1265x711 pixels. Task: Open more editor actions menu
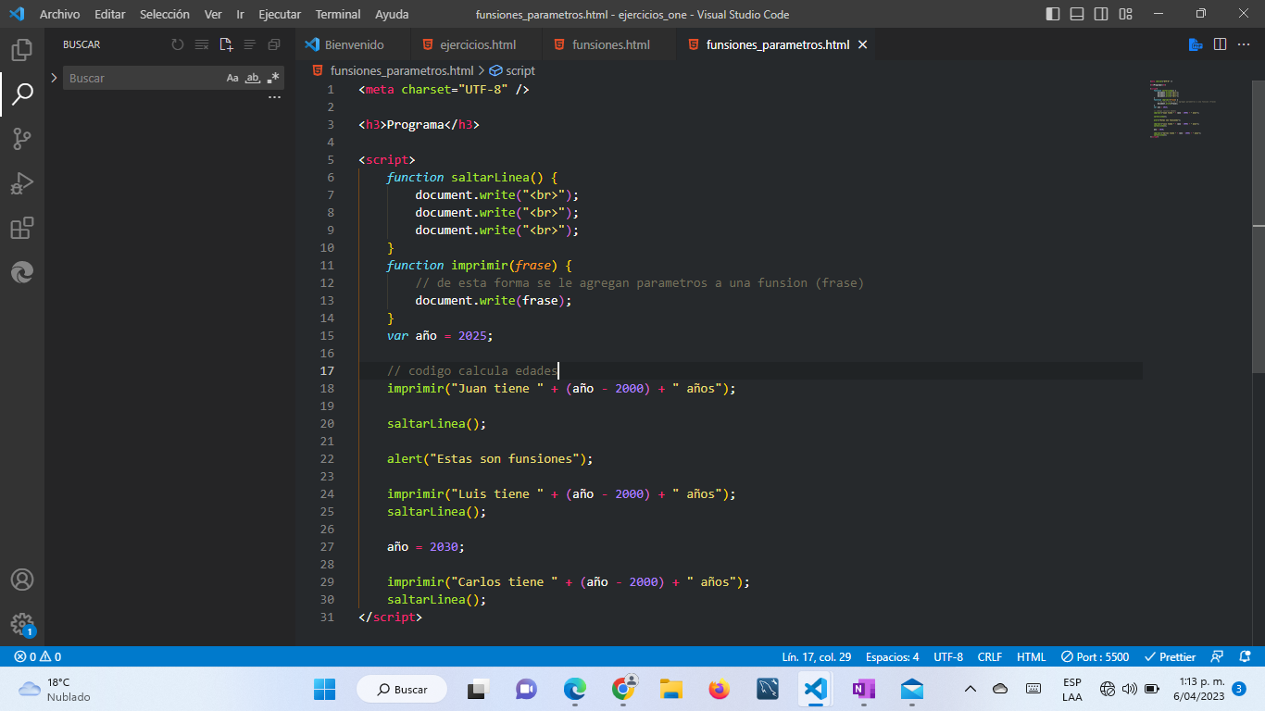[1245, 44]
